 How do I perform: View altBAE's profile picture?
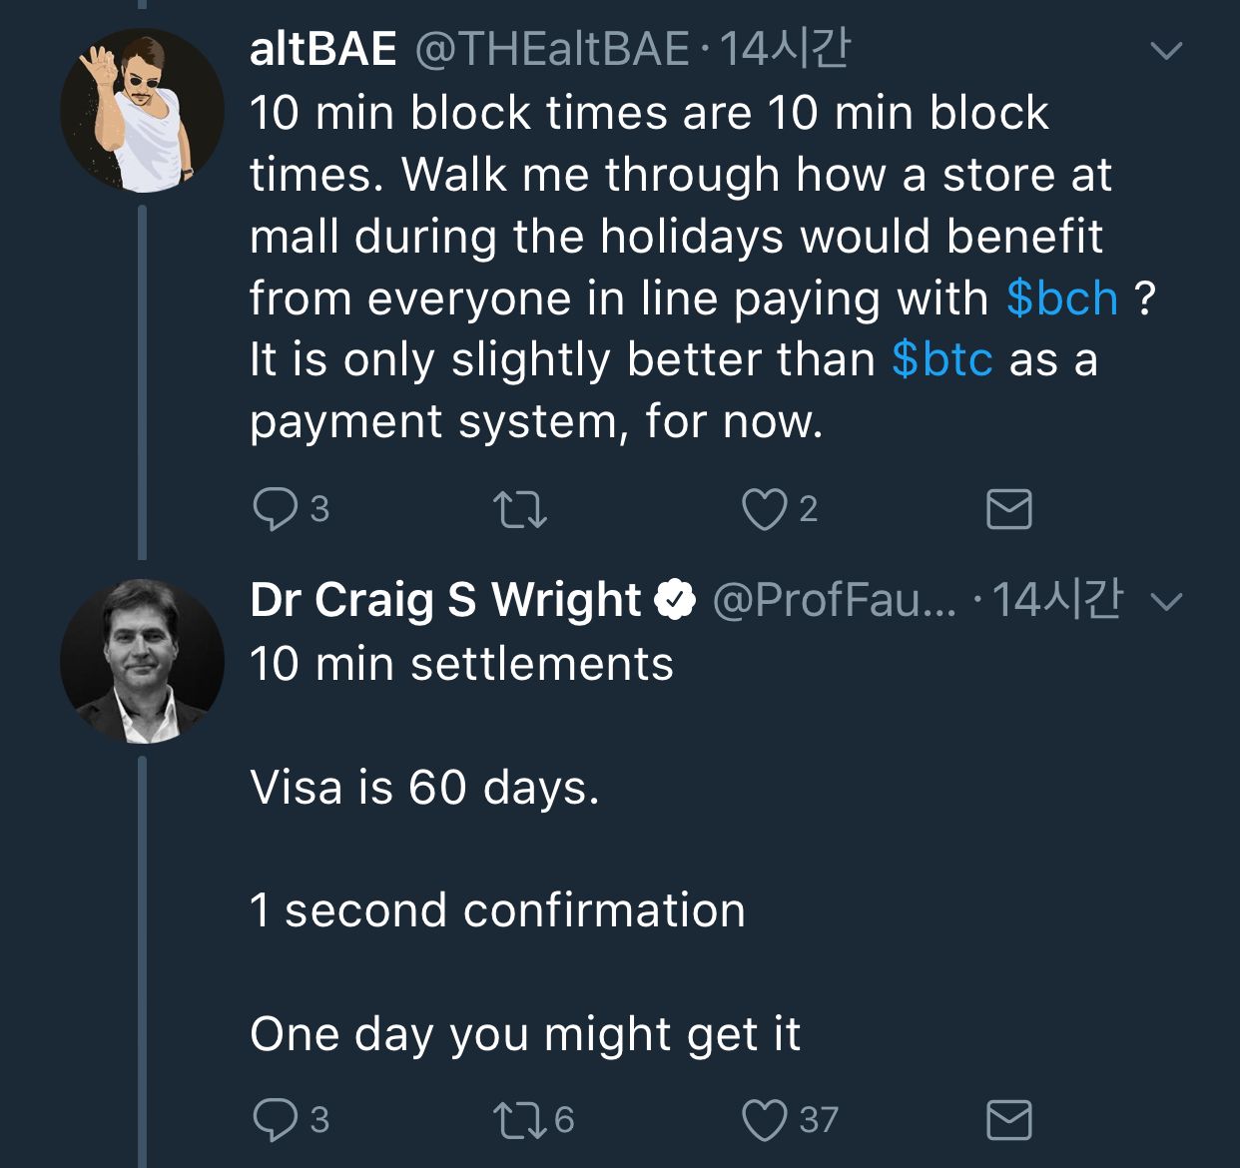click(142, 110)
